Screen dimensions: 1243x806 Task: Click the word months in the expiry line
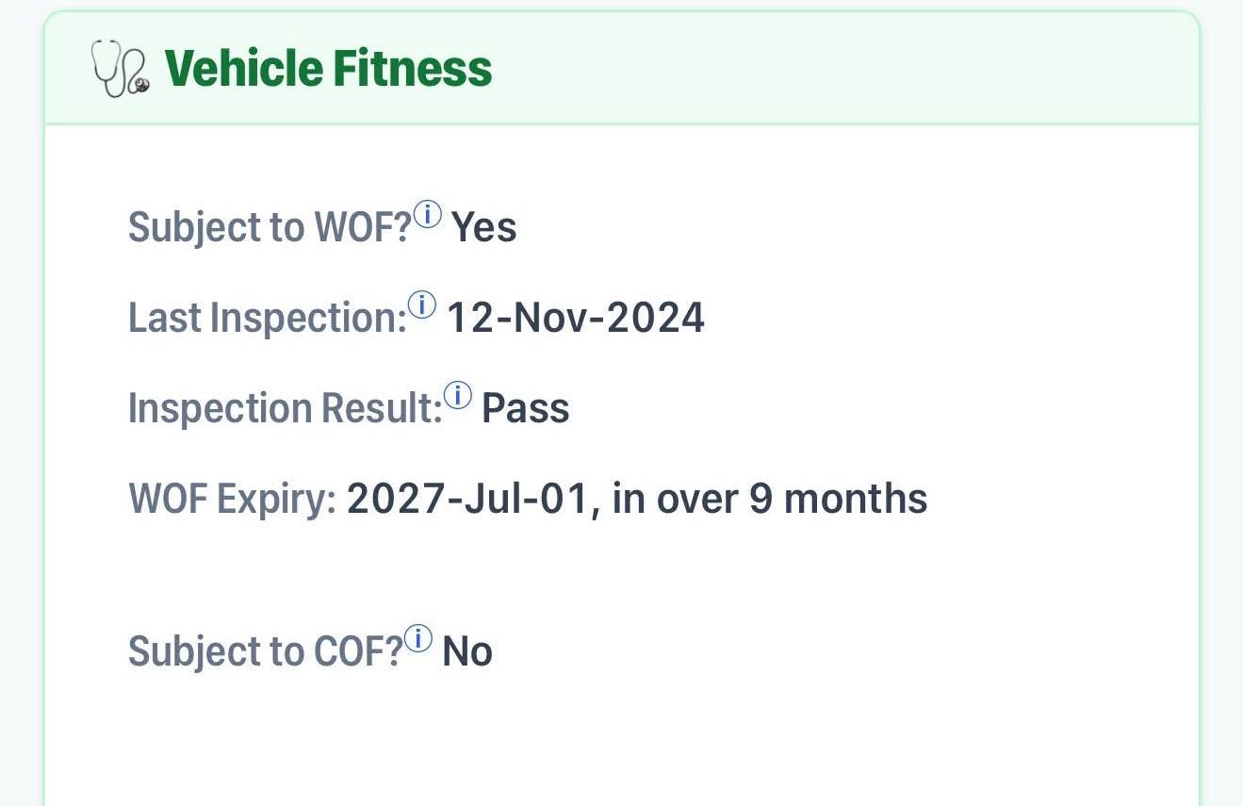pos(856,500)
